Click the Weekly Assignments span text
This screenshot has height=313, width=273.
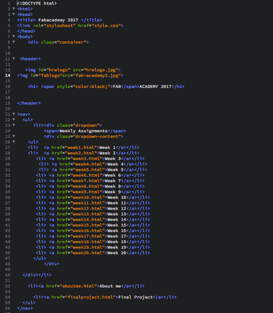click(84, 131)
